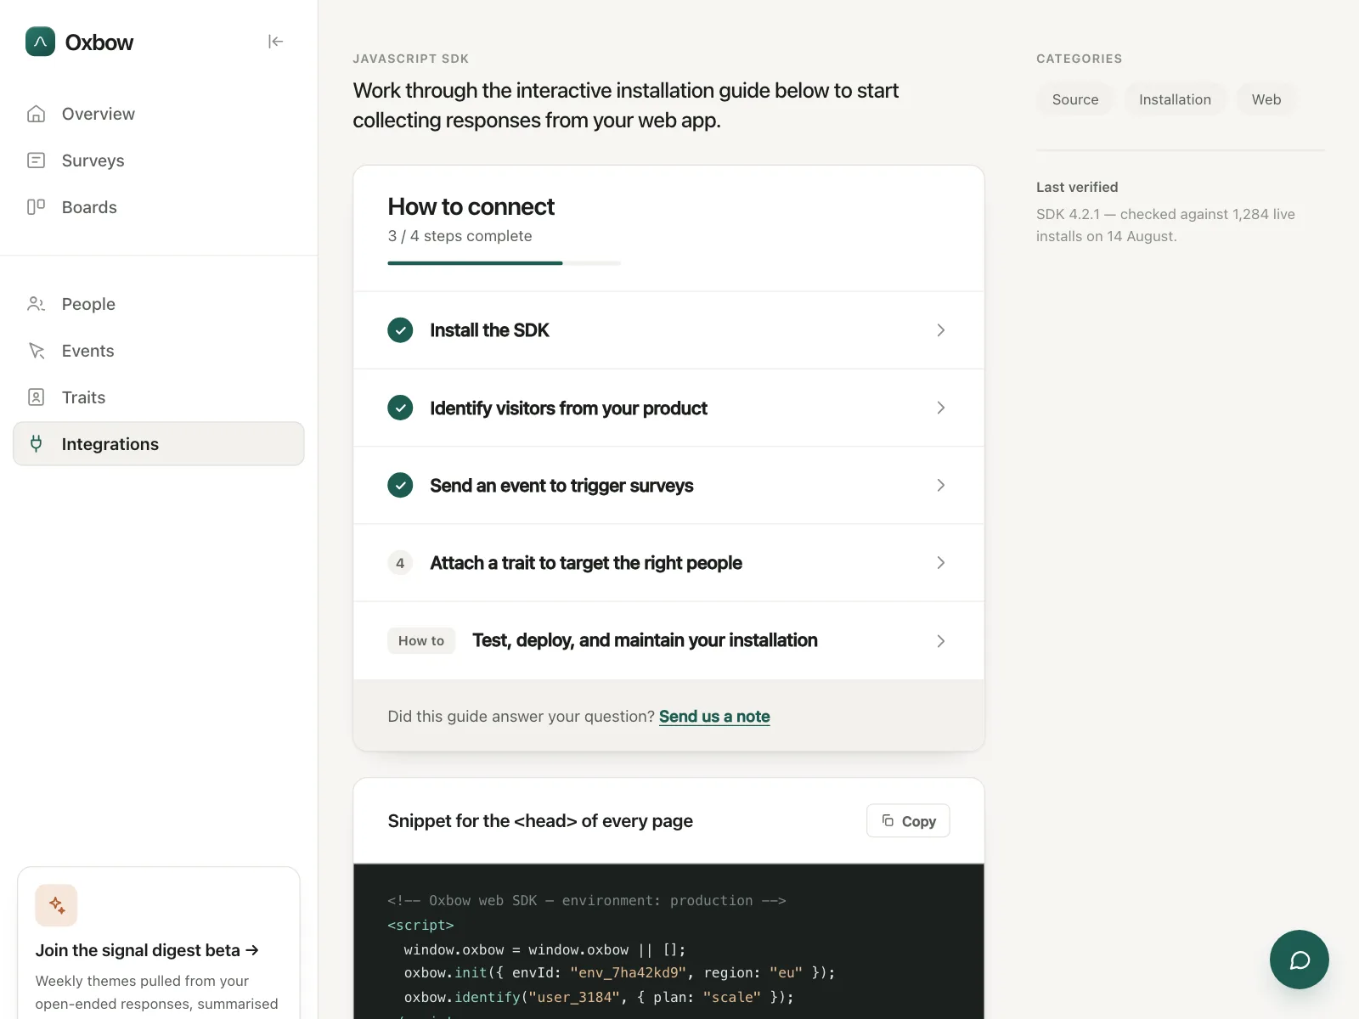
Task: Select the Source category tag
Action: 1075,99
